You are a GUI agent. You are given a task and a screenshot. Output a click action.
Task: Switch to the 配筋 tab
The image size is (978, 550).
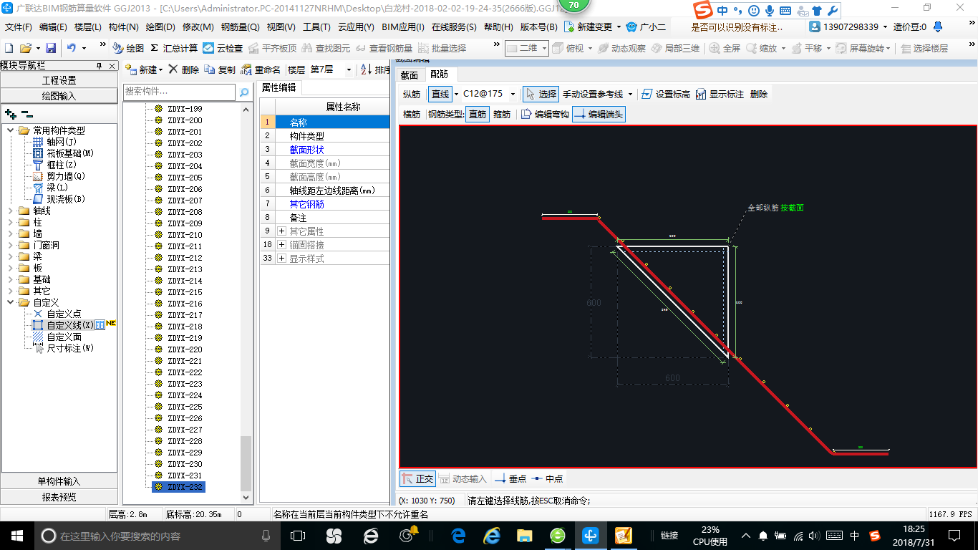[439, 74]
